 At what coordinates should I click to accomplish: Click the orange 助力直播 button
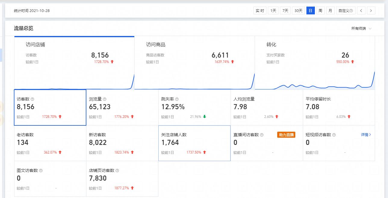tap(286, 135)
